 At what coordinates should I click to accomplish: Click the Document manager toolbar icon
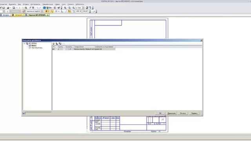click(44, 8)
